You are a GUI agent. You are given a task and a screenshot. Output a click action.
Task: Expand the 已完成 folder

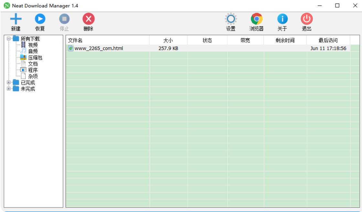9,83
